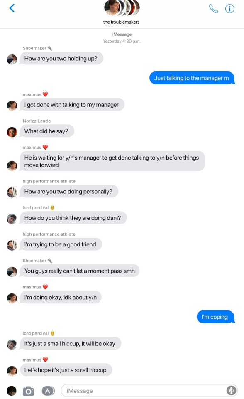The height and width of the screenshot is (399, 244).
Task: Select the 'Let's hope it's just a small hiccup' message
Action: point(66,370)
